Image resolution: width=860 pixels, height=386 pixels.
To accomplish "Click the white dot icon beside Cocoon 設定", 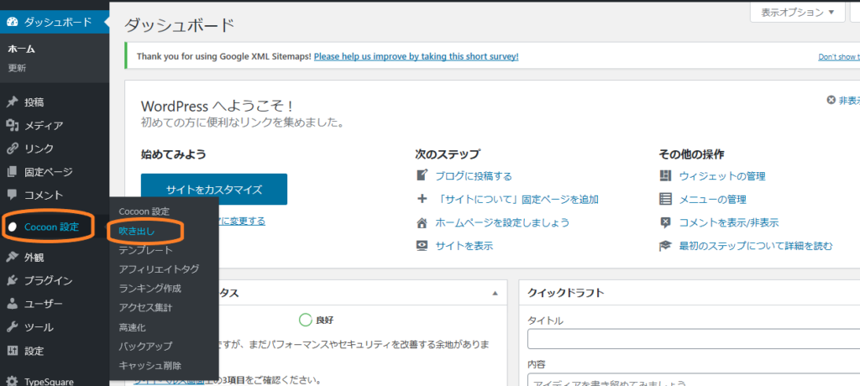I will pos(13,227).
